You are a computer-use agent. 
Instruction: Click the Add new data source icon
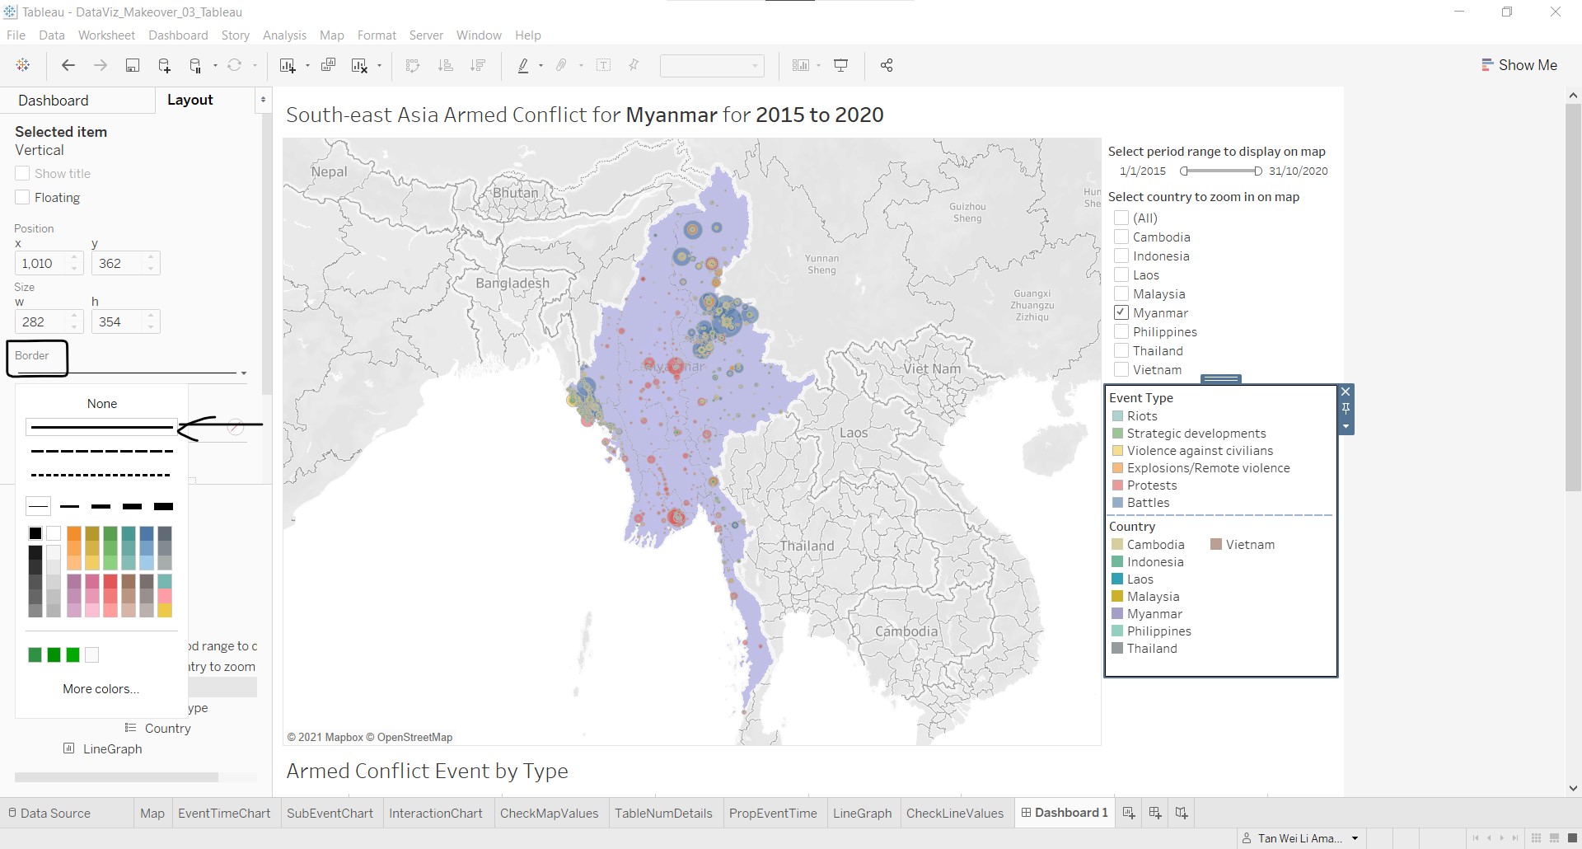click(x=164, y=66)
